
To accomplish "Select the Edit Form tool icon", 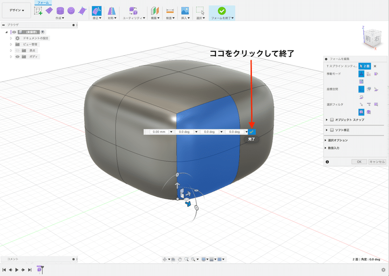I will coord(96,11).
